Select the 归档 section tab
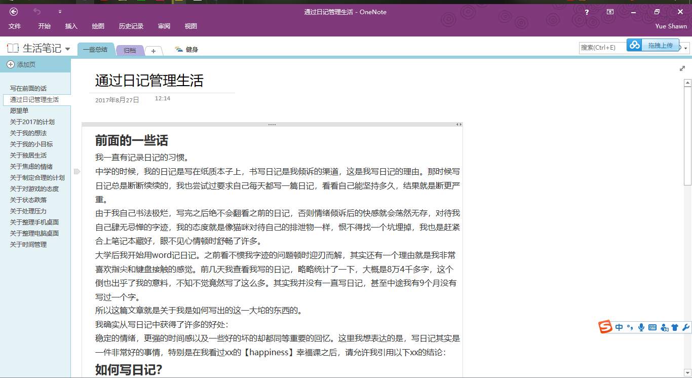This screenshot has width=692, height=378. point(130,51)
